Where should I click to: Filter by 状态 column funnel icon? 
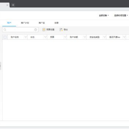(46, 37)
